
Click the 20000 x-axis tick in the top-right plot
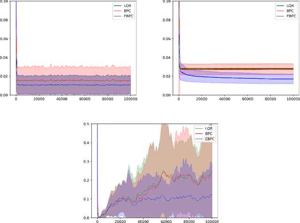(202, 99)
